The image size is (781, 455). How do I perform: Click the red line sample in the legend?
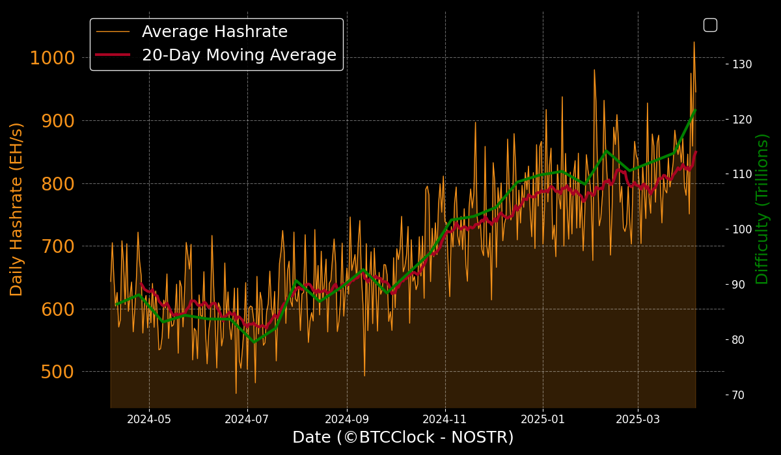point(113,55)
